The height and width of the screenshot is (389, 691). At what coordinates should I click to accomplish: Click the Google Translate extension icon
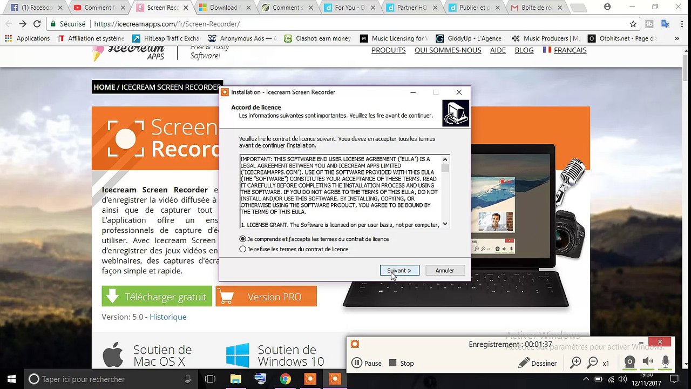click(x=665, y=24)
